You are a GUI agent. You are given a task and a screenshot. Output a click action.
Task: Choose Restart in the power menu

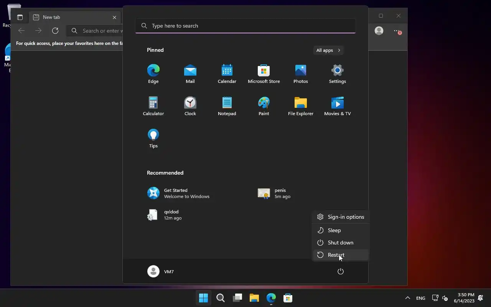(x=341, y=255)
